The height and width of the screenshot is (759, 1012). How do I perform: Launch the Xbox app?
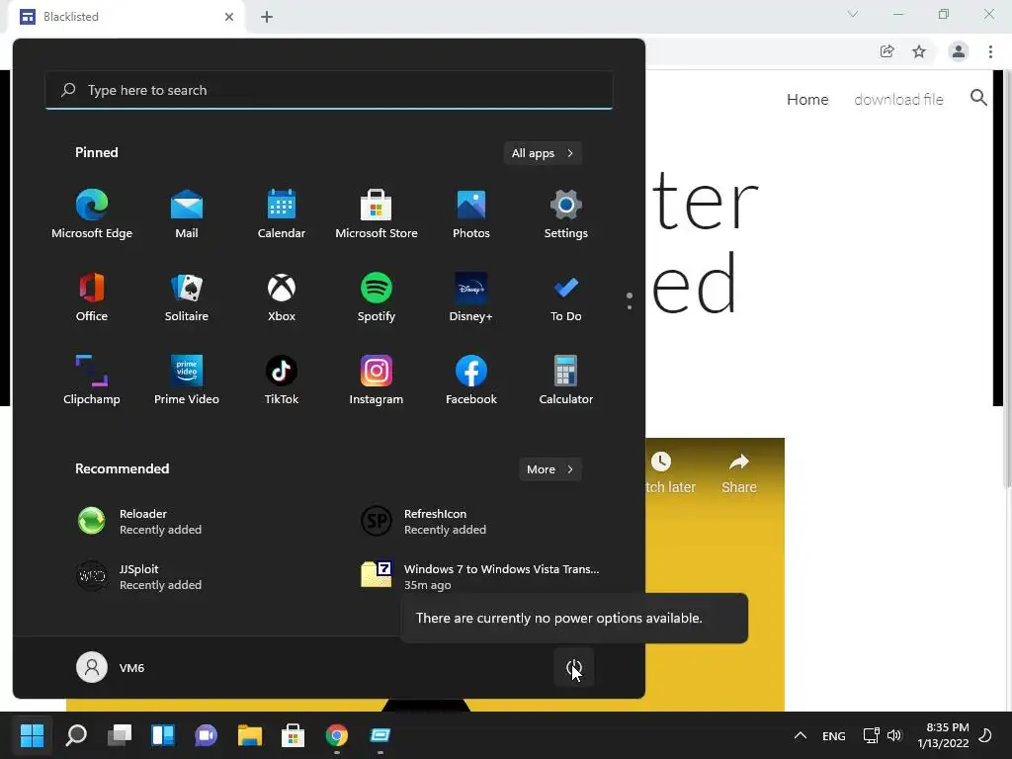[x=282, y=296]
